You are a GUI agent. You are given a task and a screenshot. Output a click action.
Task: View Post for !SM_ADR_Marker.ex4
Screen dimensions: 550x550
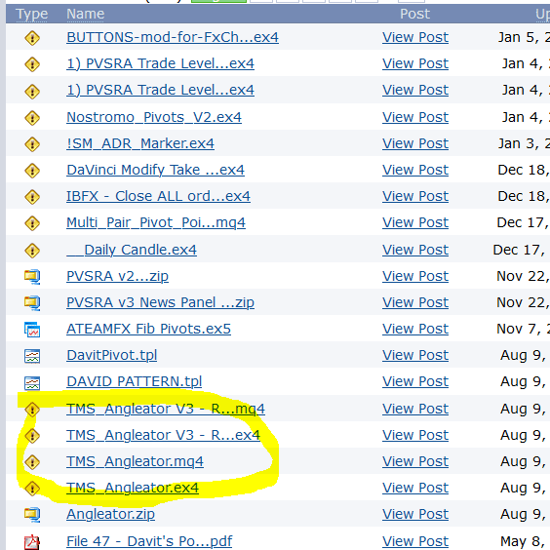coord(415,143)
